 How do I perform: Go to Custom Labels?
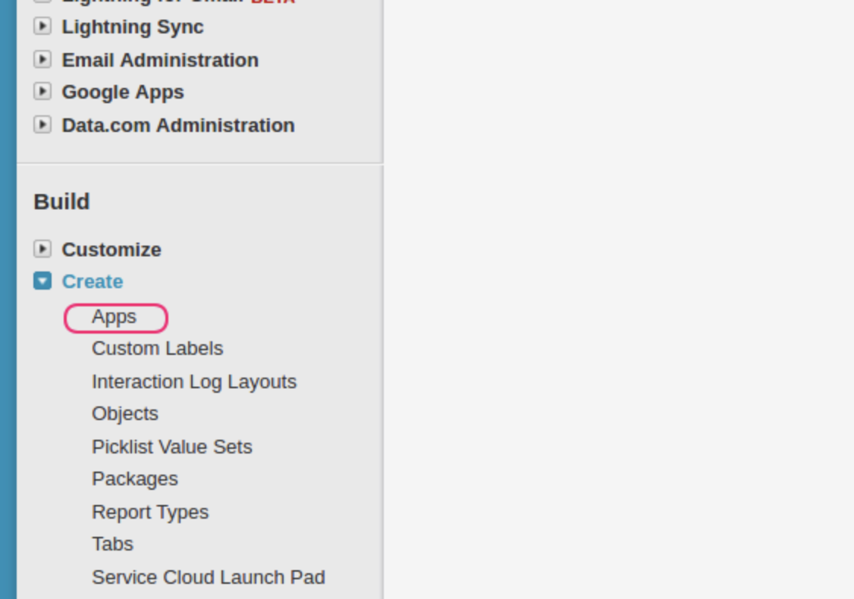(x=158, y=348)
